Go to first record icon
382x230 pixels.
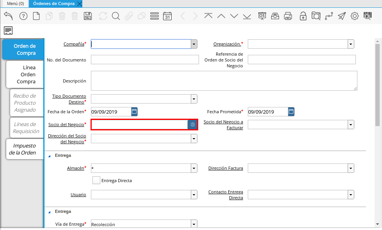pos(208,16)
